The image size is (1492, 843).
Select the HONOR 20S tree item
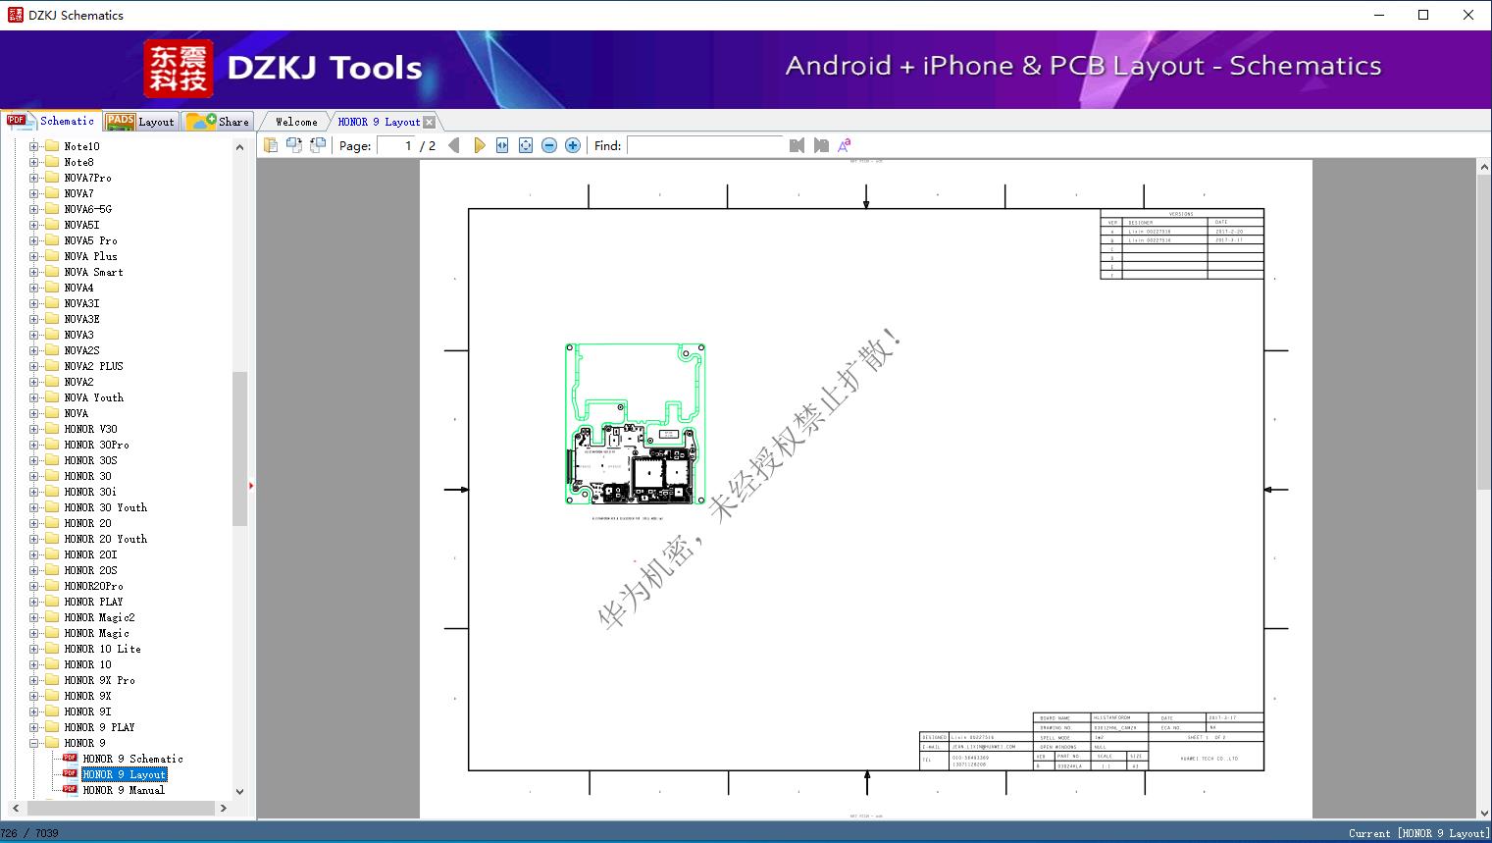tap(91, 570)
